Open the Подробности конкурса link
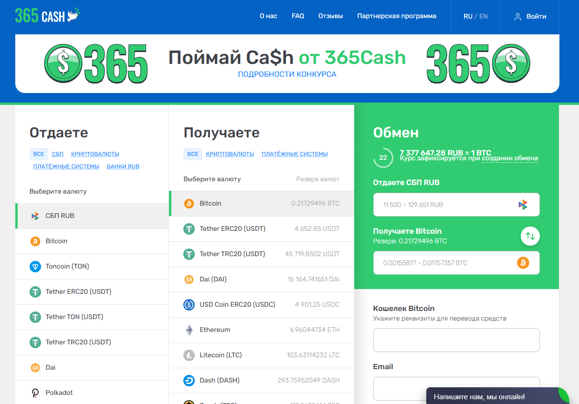This screenshot has height=404, width=579. click(x=287, y=74)
